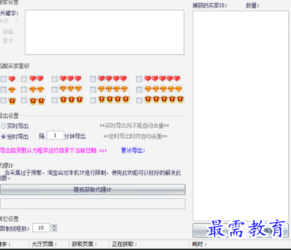The height and width of the screenshot is (250, 291).
Task: Click the triple crowns icon
Action: [71, 100]
